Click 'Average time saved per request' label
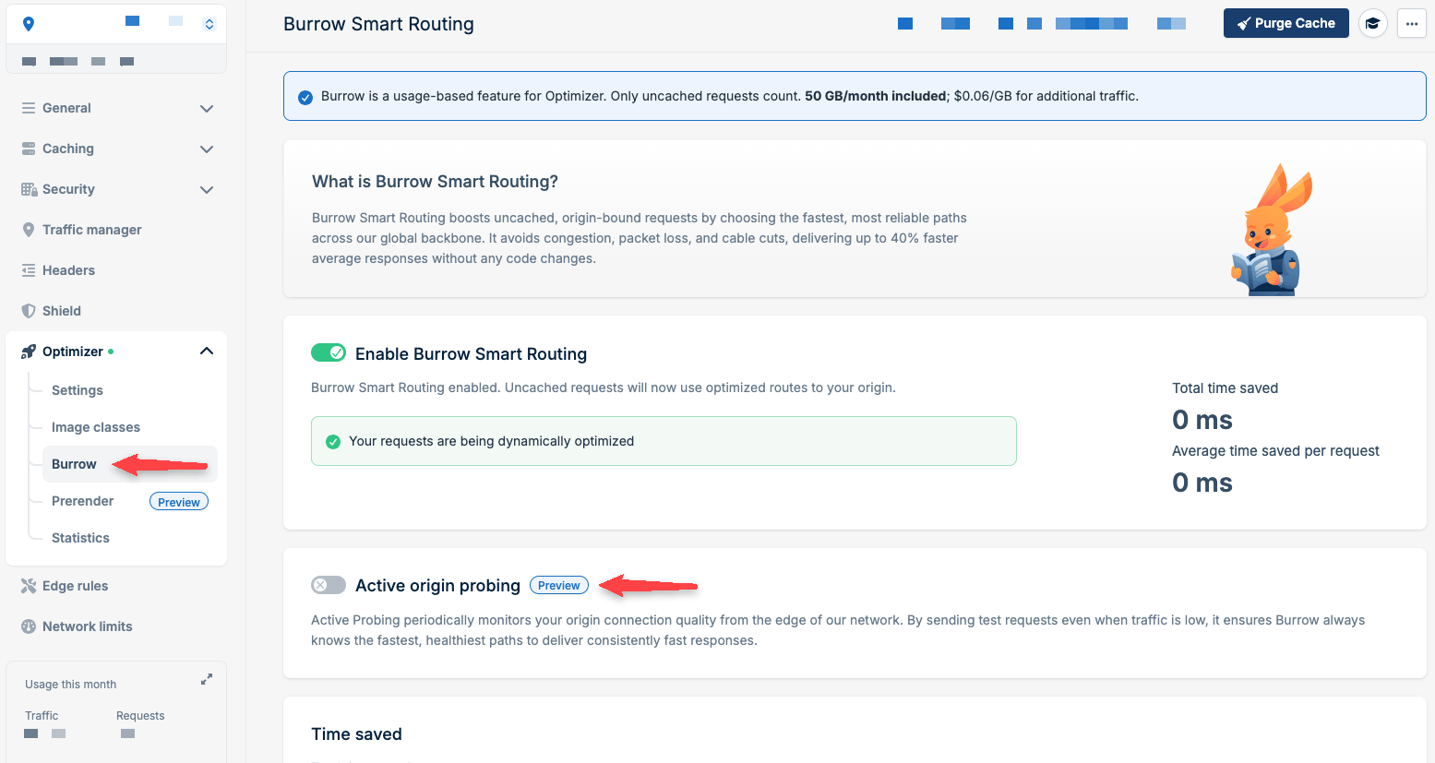The width and height of the screenshot is (1435, 763). pos(1275,451)
